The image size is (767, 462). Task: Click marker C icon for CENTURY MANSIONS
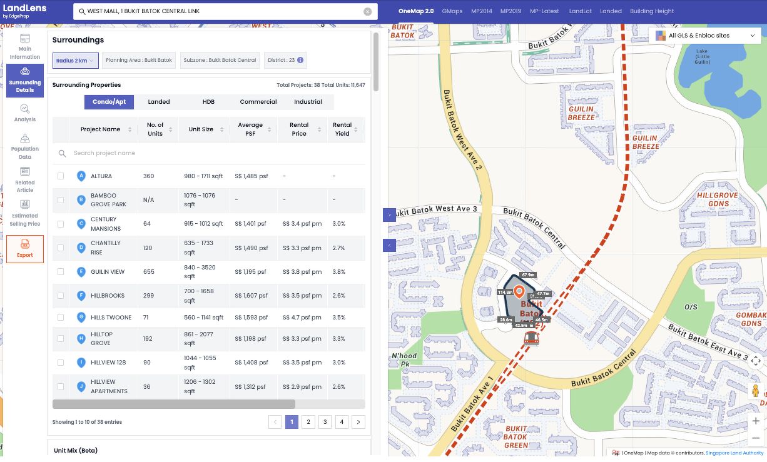click(x=81, y=224)
